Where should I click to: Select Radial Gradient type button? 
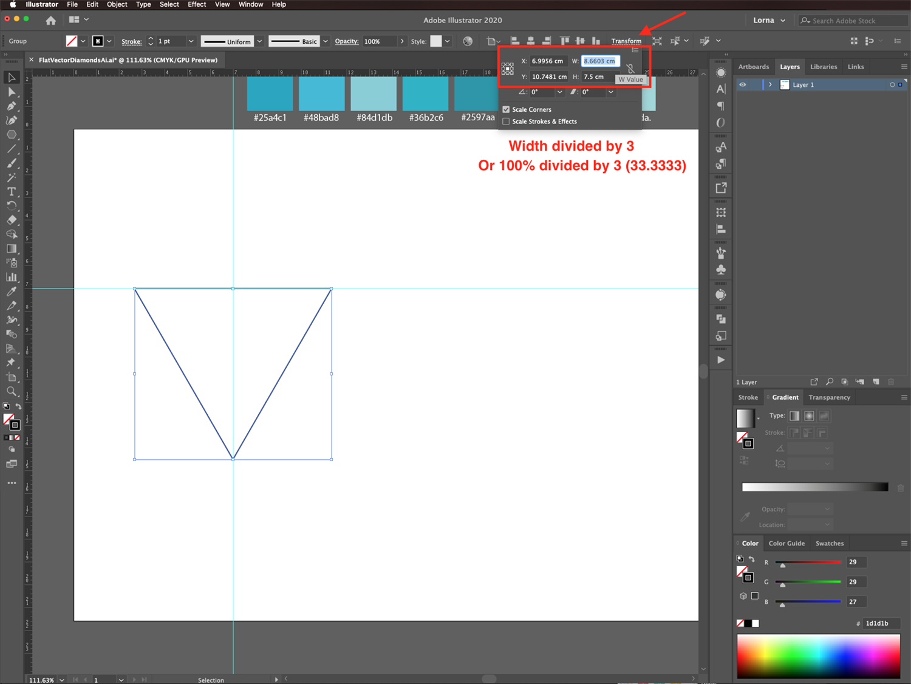point(809,416)
